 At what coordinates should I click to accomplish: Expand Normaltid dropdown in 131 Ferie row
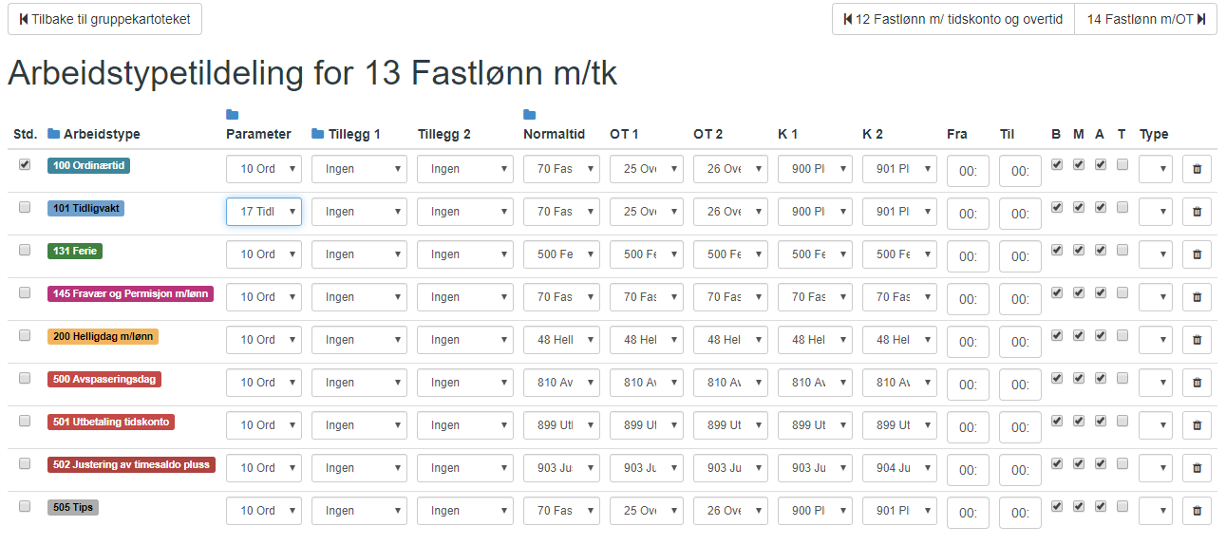pos(561,254)
